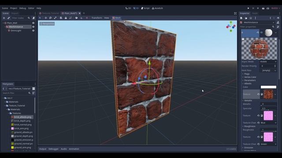Pause the running project
282x158 pixels.
[x=253, y=8]
